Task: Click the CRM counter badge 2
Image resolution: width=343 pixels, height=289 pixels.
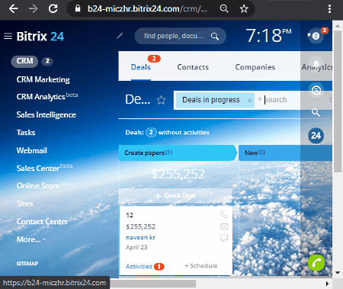Action: [x=47, y=61]
